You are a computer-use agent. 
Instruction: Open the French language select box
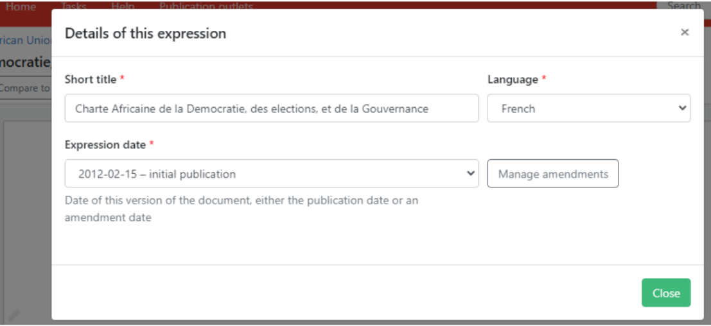coord(588,108)
